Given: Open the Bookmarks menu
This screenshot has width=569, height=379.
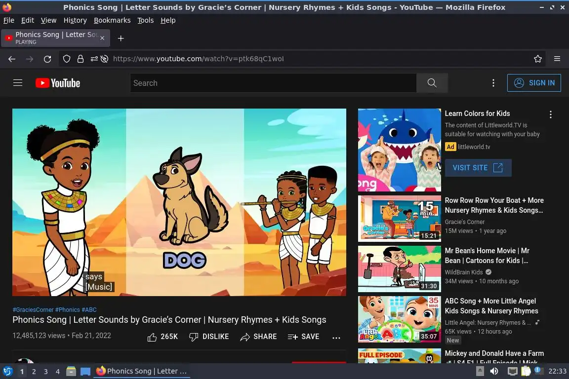Looking at the screenshot, I should 112,20.
